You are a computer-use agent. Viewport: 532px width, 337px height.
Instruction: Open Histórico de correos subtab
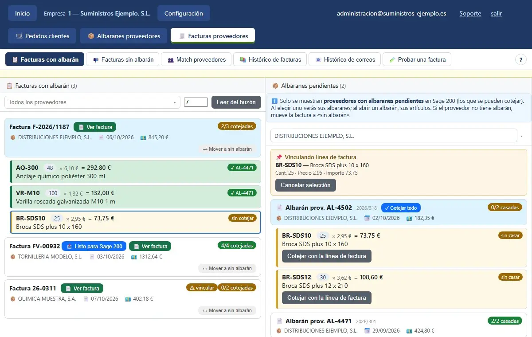point(344,59)
